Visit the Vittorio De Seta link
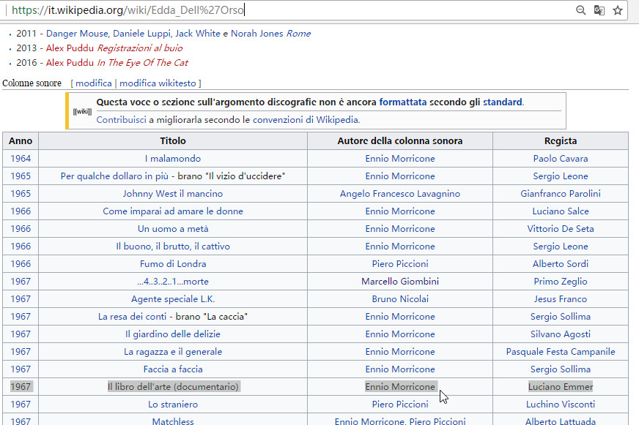639x425 pixels. 561,228
